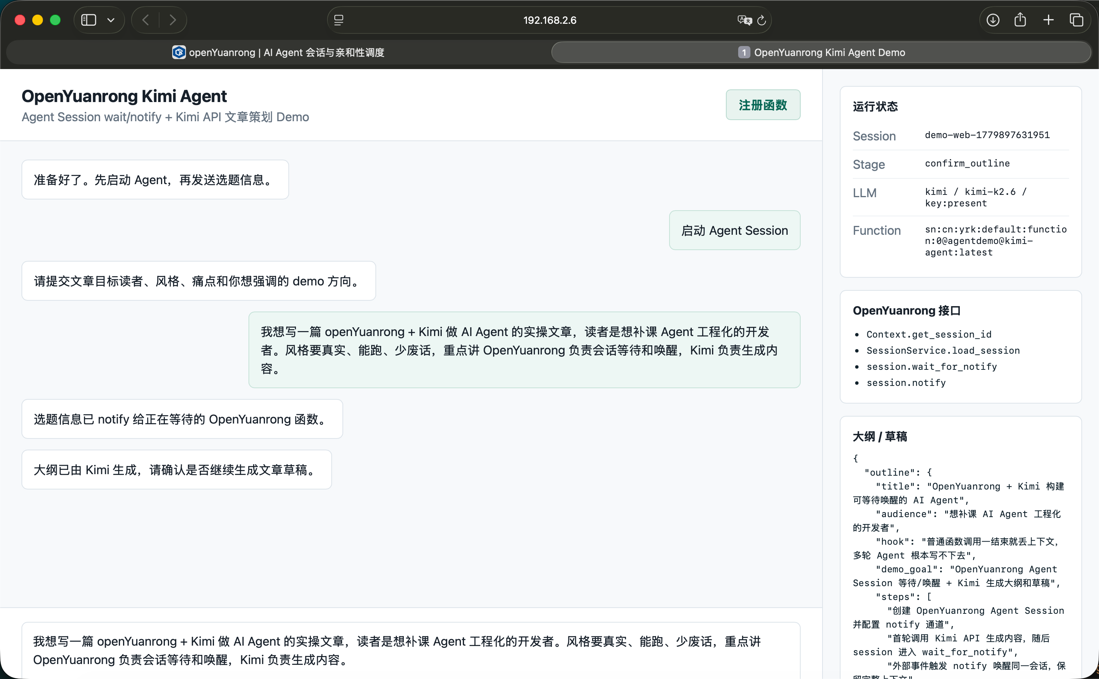The image size is (1099, 679).
Task: Click message 大纲已由 Kimi 生成
Action: click(177, 470)
